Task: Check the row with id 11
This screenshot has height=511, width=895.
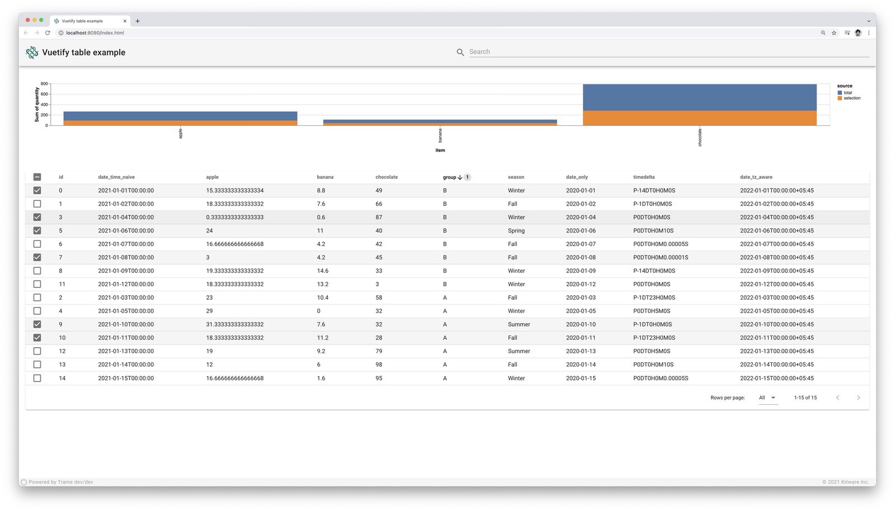Action: coord(37,284)
